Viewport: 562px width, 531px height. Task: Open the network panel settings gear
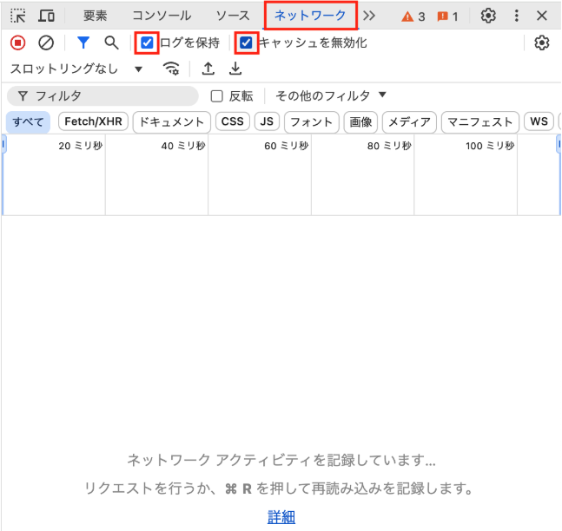(x=542, y=43)
